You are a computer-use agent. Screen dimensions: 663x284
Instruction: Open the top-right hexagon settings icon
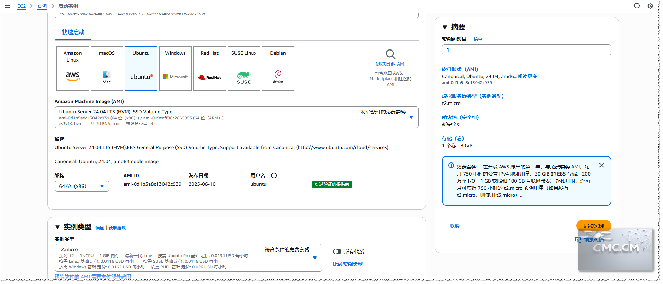tap(650, 6)
